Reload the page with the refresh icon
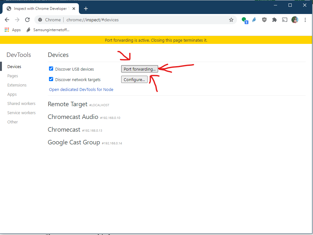The image size is (313, 235). pyautogui.click(x=27, y=19)
